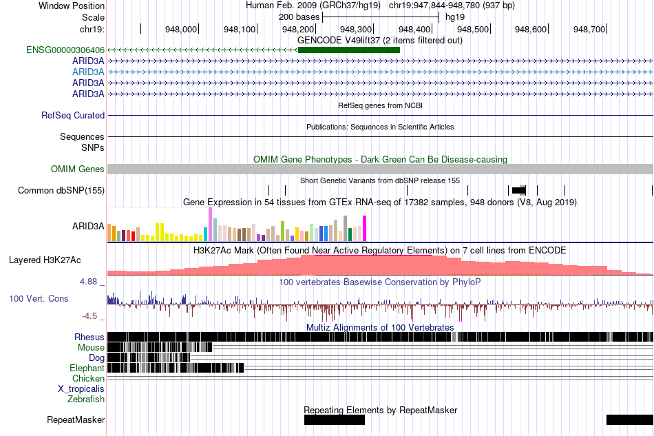Select the Zebrafish species label
The height and width of the screenshot is (436, 654).
(86, 399)
